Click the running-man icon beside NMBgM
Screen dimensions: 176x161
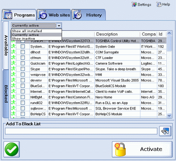click(x=13, y=97)
